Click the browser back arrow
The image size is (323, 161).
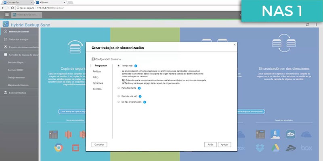click(3, 8)
